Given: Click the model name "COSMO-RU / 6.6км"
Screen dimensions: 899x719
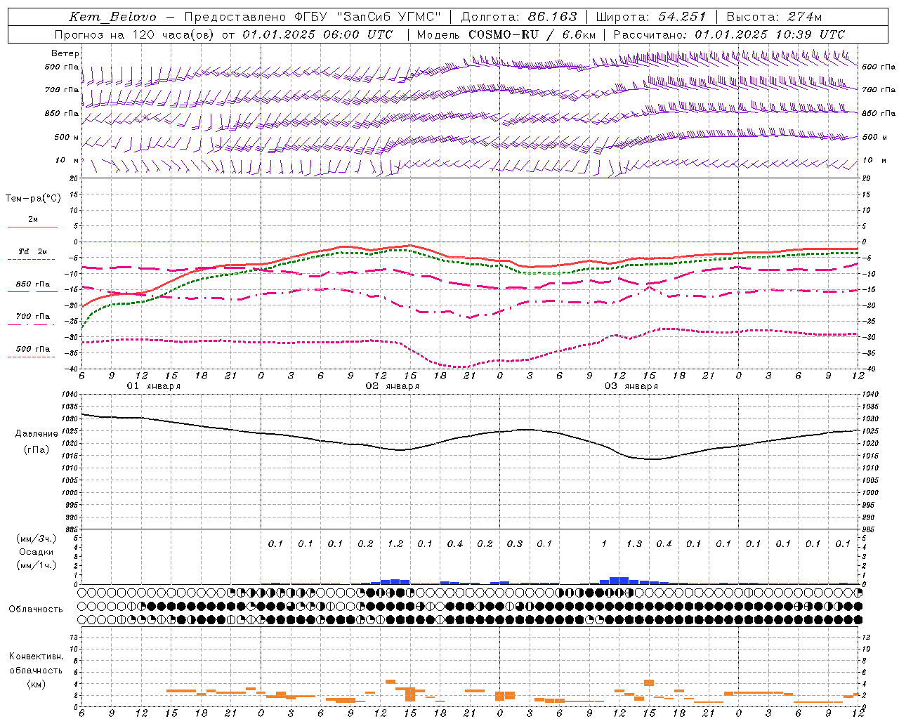Looking at the screenshot, I should tap(532, 34).
